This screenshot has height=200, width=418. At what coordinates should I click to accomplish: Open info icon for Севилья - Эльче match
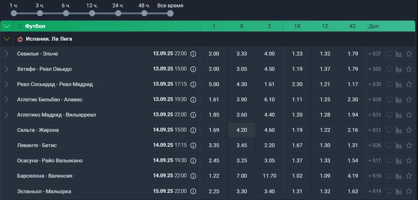pyautogui.click(x=193, y=54)
